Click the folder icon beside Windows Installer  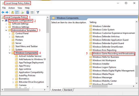(91, 64)
